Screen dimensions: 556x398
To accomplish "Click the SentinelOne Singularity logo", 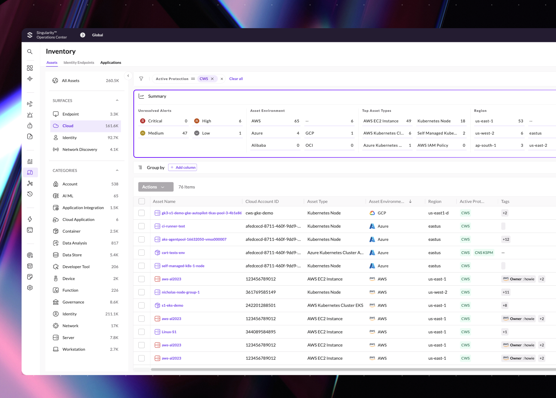I will coord(30,35).
